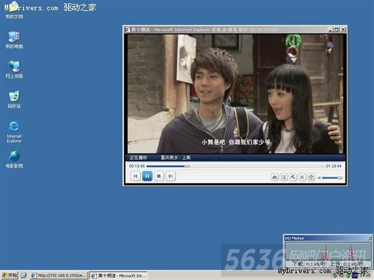
Task: Click the CH language indicator in tray
Action: pyautogui.click(x=355, y=276)
